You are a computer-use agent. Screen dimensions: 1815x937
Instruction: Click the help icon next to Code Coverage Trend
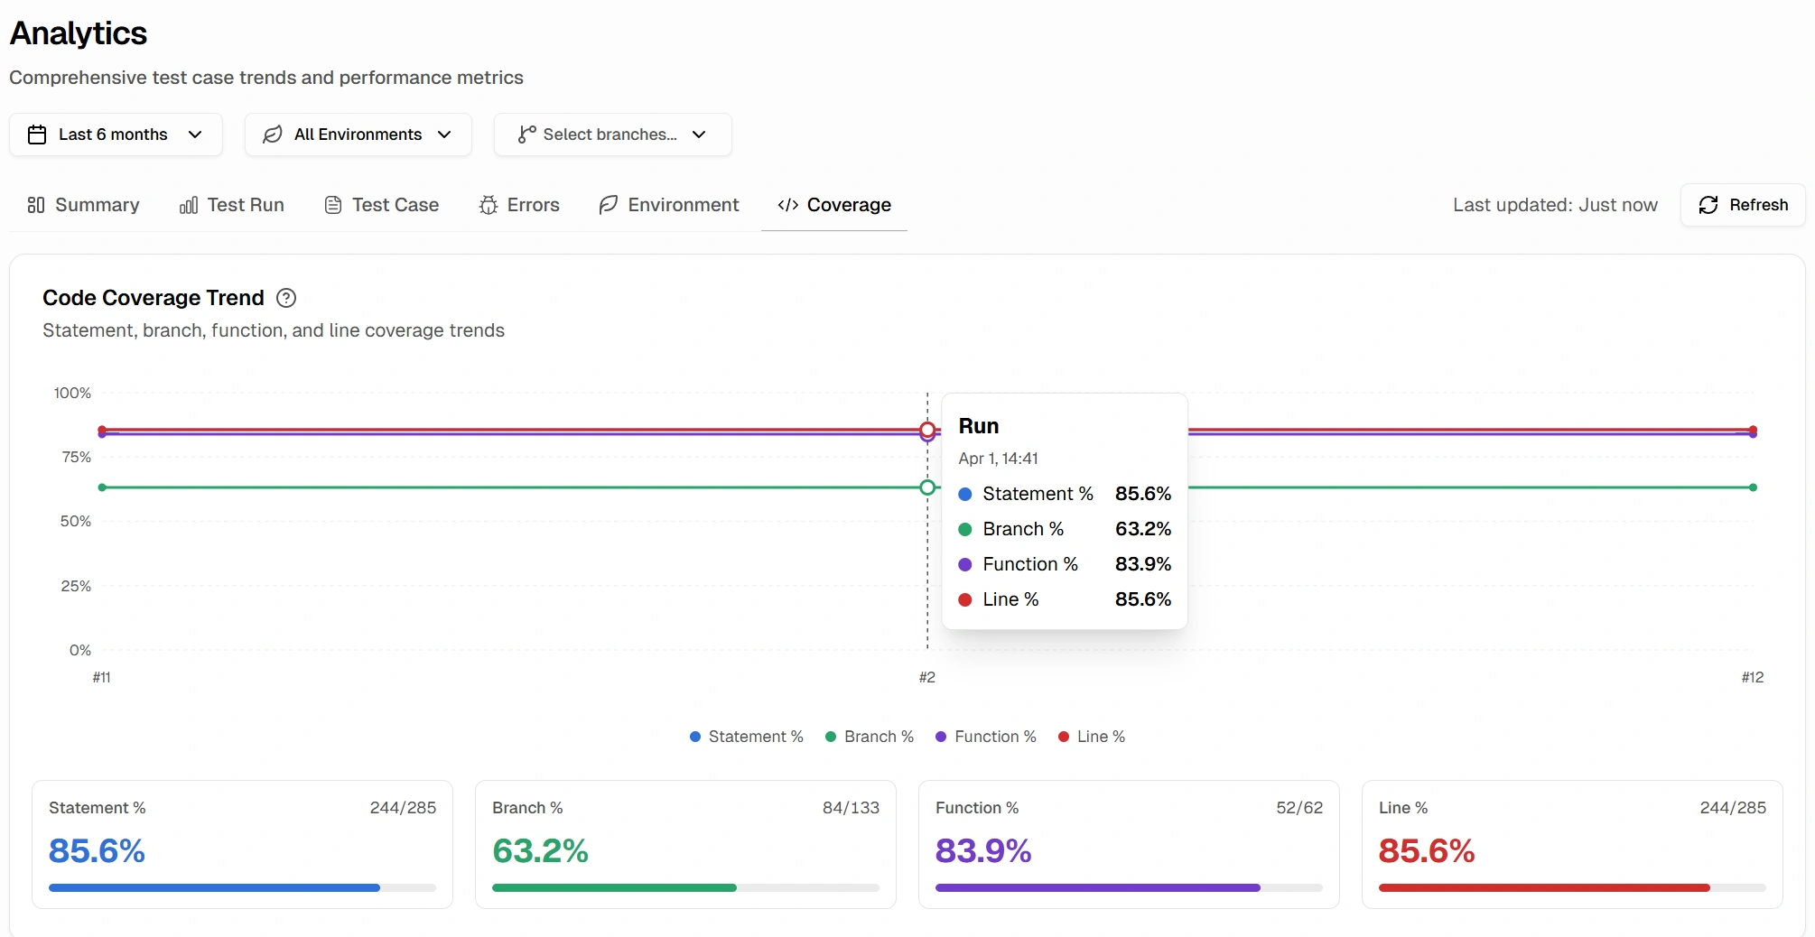[286, 298]
